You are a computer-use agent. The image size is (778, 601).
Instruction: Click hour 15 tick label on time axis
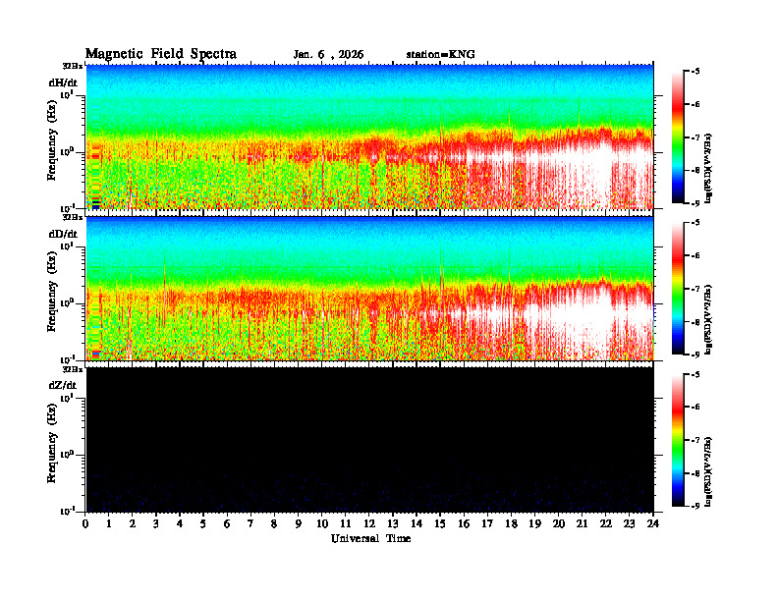pyautogui.click(x=440, y=523)
